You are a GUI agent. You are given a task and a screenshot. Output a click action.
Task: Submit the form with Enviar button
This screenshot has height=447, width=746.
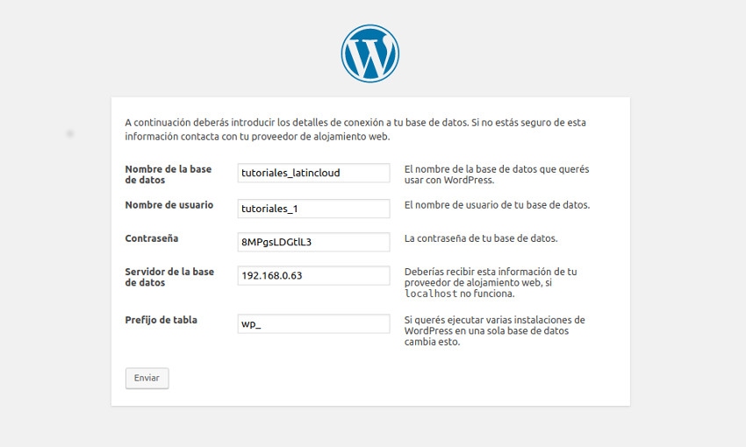pyautogui.click(x=147, y=378)
